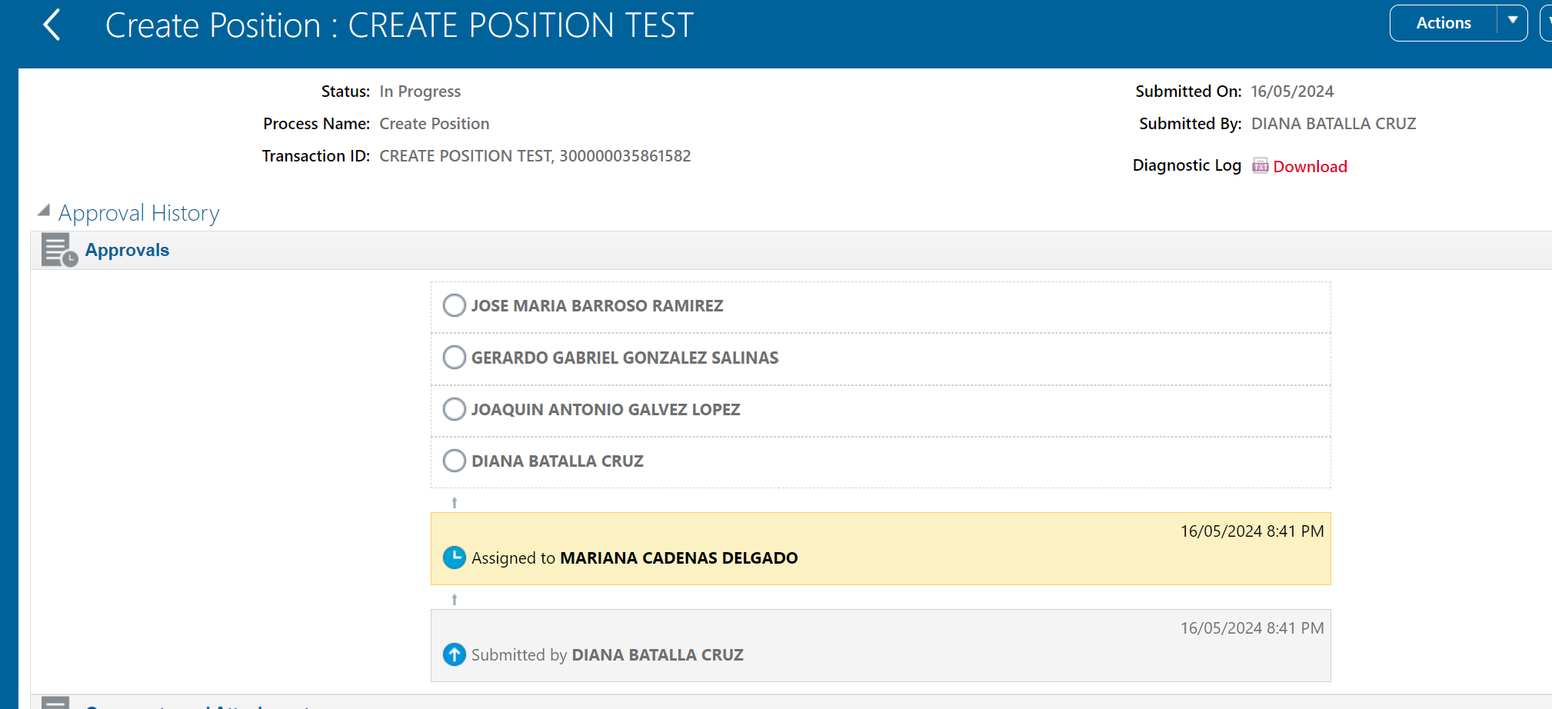Download the diagnostic log
Viewport: 1552px width, 709px height.
[1310, 166]
